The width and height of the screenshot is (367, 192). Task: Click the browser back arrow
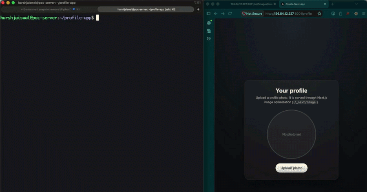[216, 13]
